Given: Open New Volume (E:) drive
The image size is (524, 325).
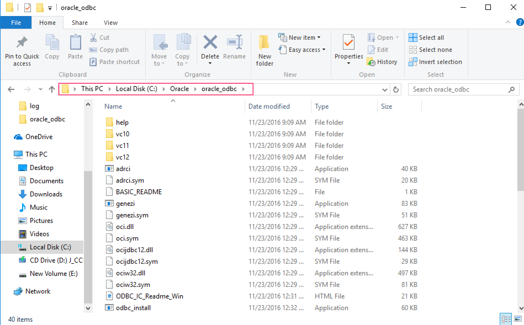Looking at the screenshot, I should [x=54, y=274].
